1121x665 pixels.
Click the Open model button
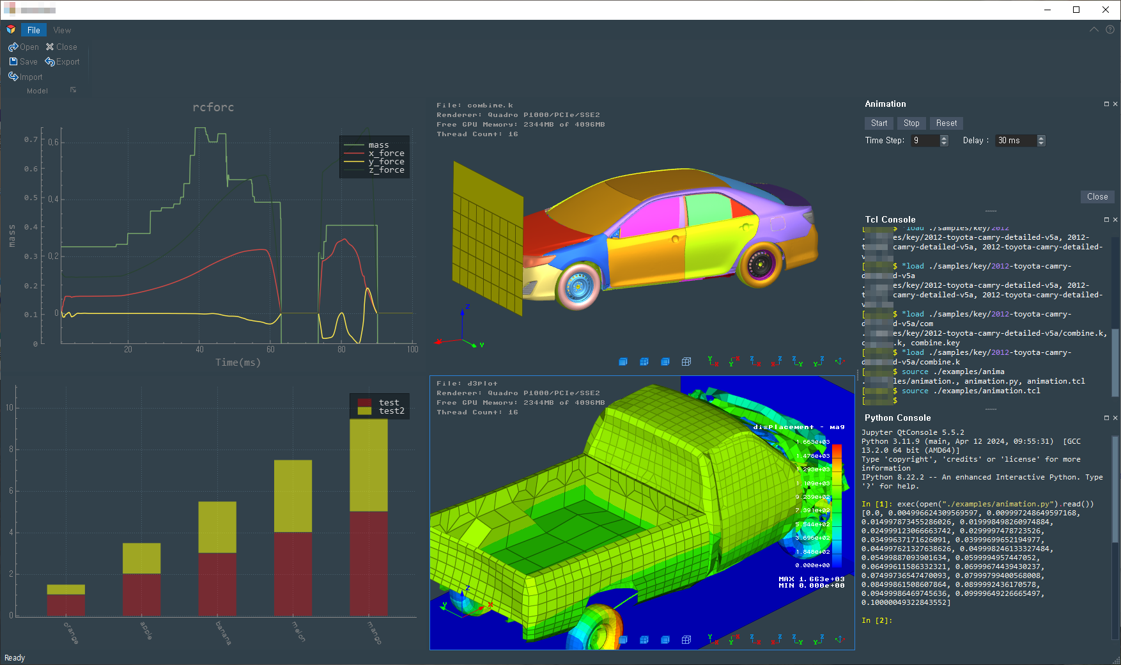pyautogui.click(x=24, y=47)
